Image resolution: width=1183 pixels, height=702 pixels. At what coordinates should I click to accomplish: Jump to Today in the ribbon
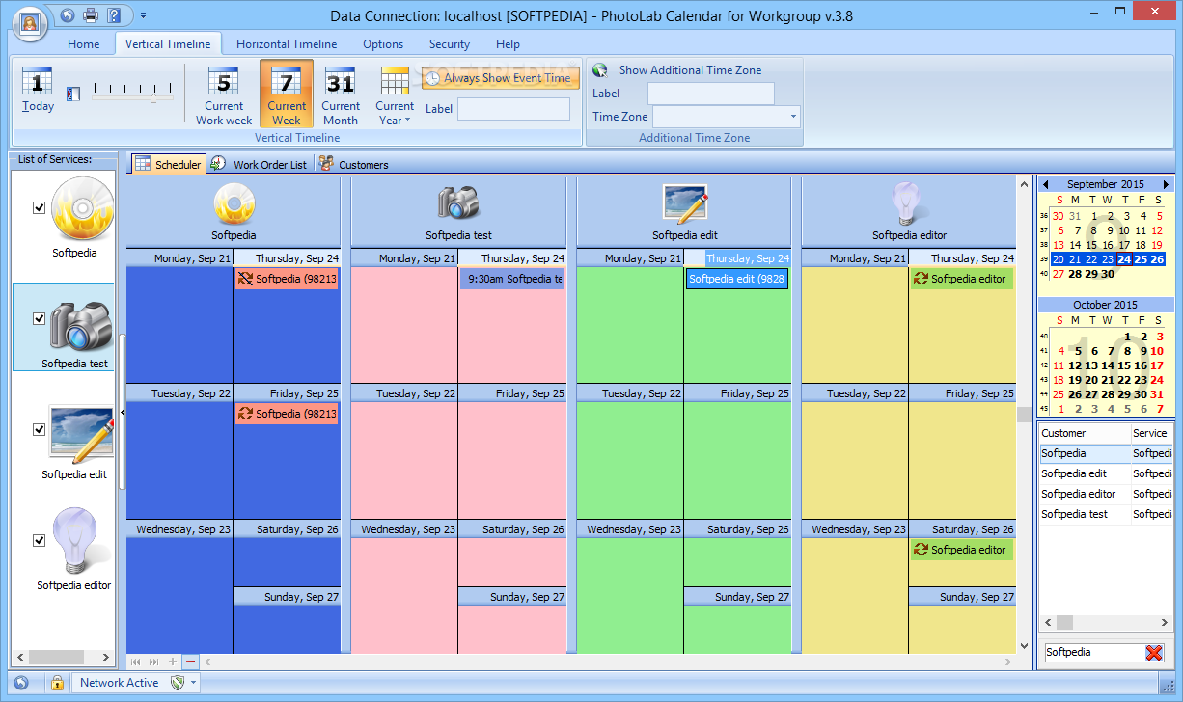38,90
